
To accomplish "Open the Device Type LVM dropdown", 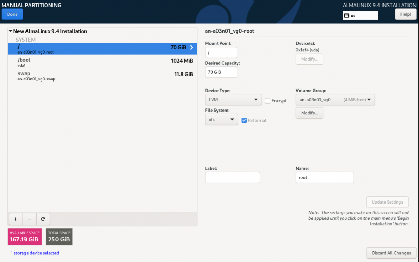I will coord(233,100).
